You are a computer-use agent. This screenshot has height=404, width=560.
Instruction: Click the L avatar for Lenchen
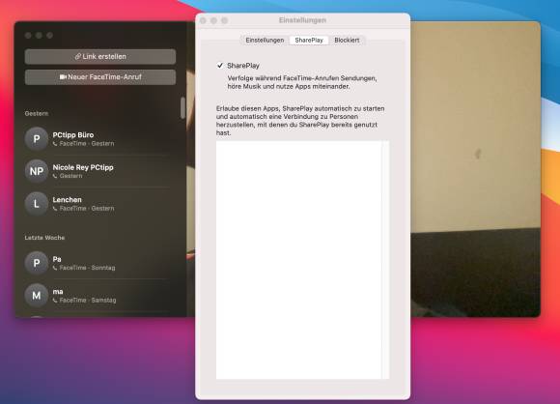coord(36,203)
